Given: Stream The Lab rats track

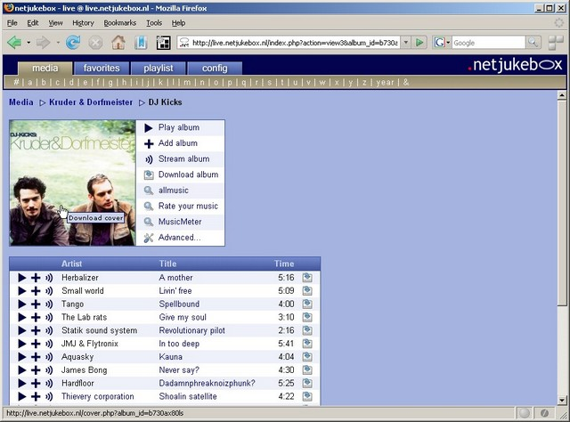Looking at the screenshot, I should pyautogui.click(x=49, y=317).
